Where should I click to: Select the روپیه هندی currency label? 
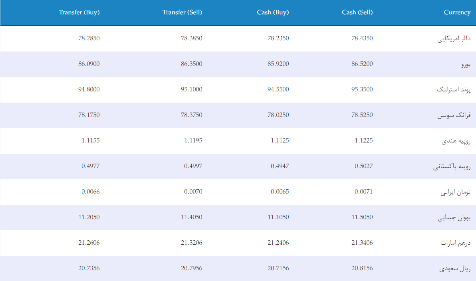point(456,141)
